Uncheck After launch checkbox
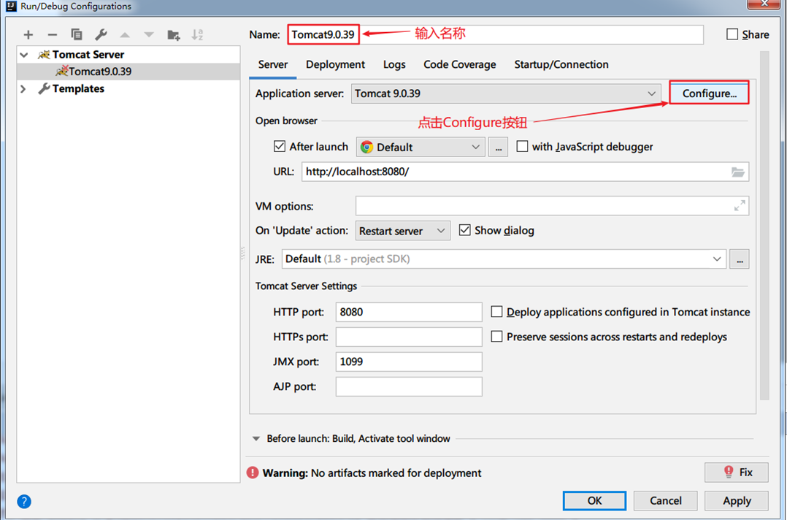Viewport: 787px width, 520px height. [x=280, y=146]
